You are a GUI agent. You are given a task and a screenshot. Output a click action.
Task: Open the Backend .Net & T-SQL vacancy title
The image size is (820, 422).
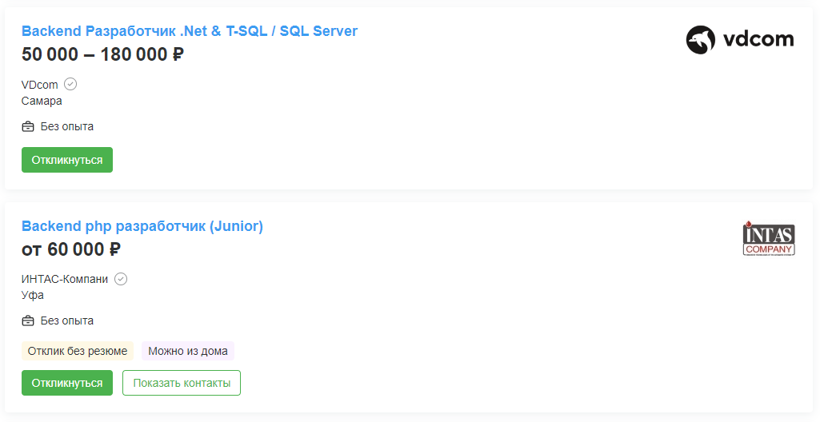[190, 31]
